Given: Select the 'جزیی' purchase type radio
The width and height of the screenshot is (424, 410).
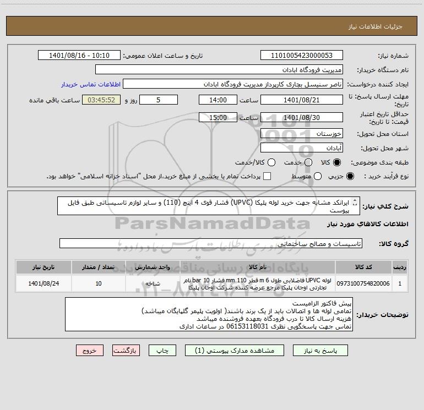Looking at the screenshot, I should click(350, 176).
